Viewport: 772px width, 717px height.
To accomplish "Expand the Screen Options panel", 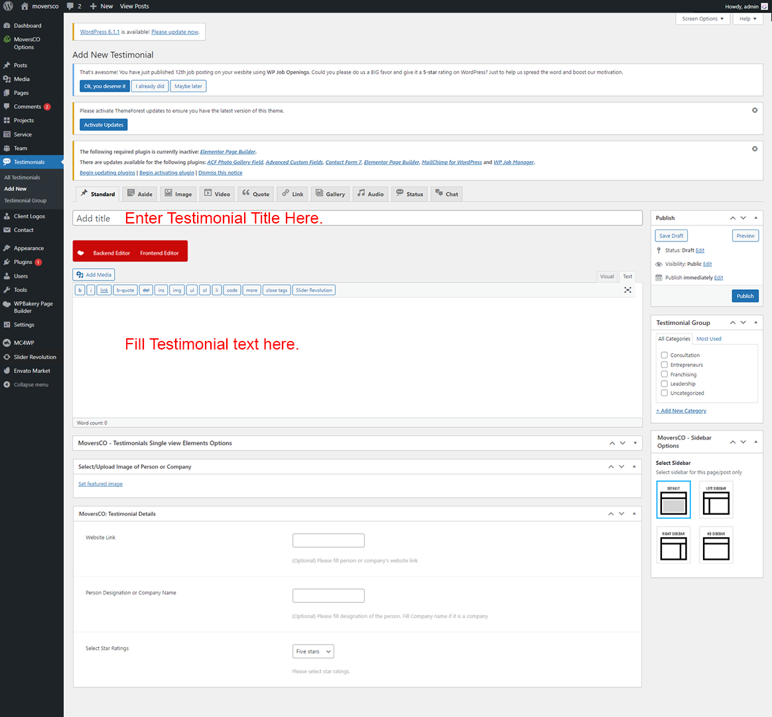I will pos(702,19).
